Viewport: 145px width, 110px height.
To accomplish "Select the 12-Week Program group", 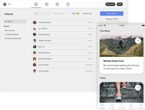I will pos(12,34).
